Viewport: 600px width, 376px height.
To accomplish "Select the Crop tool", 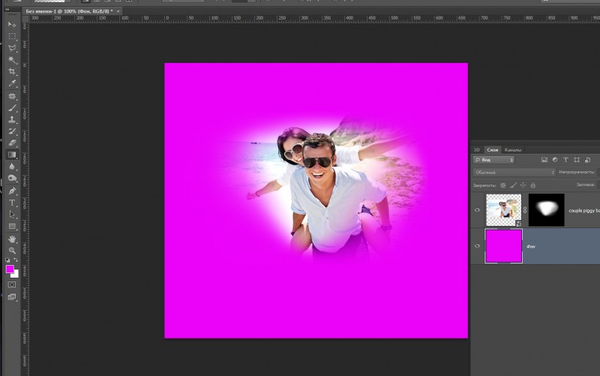I will (x=12, y=71).
